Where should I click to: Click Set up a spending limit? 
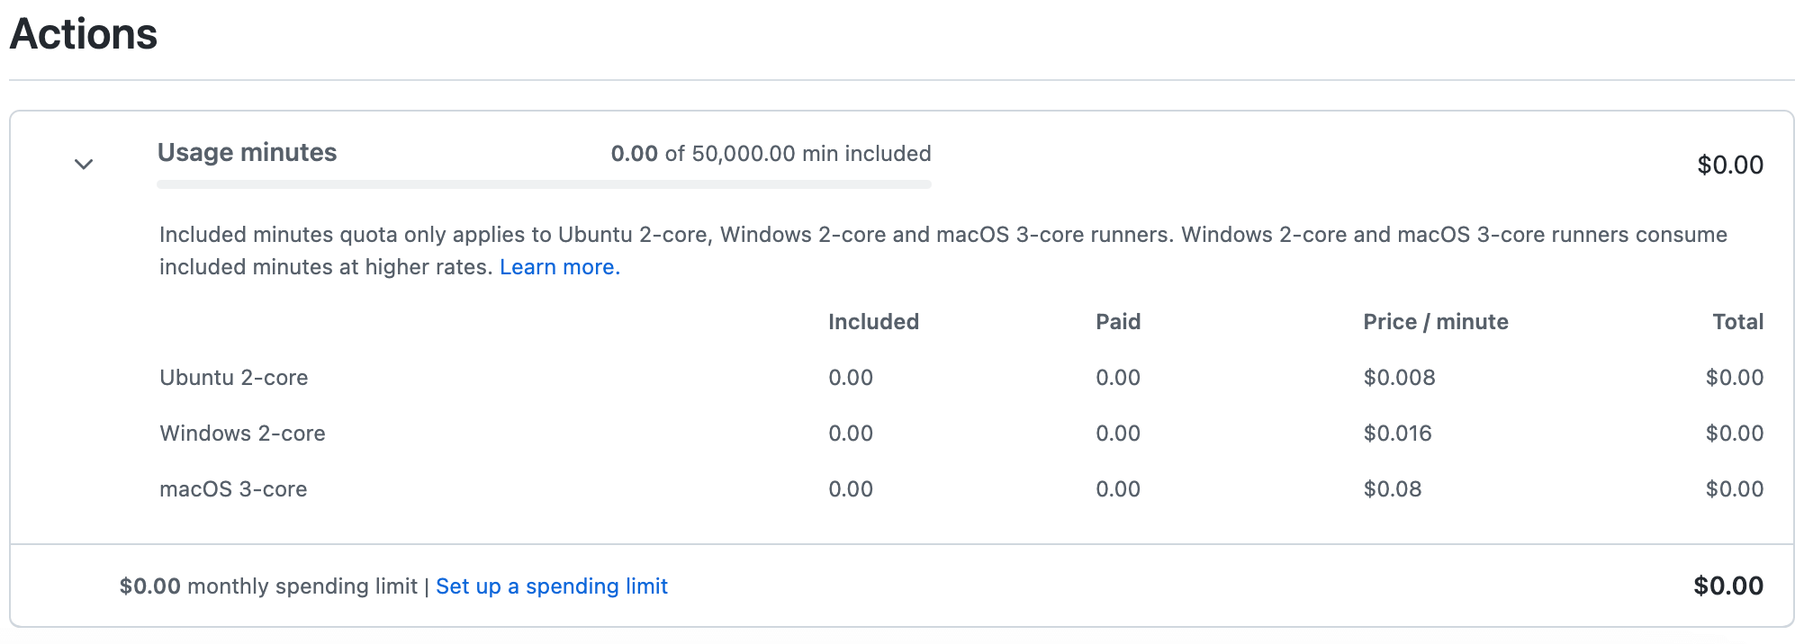pyautogui.click(x=551, y=586)
